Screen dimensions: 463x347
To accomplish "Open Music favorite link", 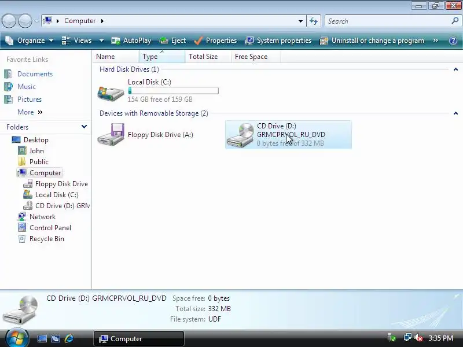I will click(x=27, y=86).
